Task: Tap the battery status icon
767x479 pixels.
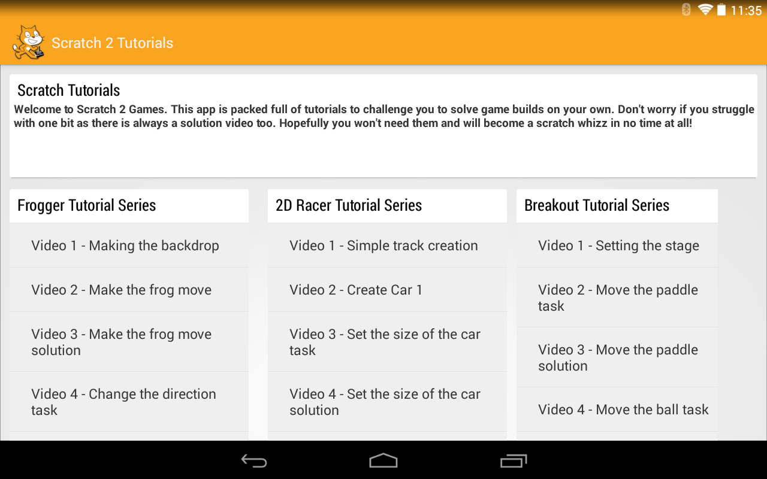Action: pos(721,10)
